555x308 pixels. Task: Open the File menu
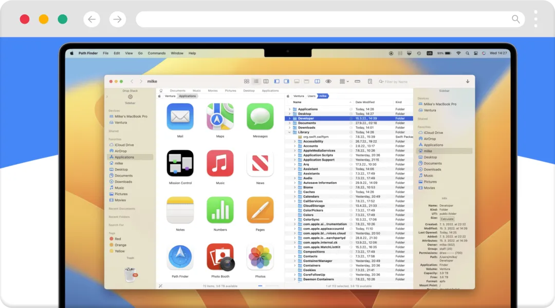pos(105,53)
